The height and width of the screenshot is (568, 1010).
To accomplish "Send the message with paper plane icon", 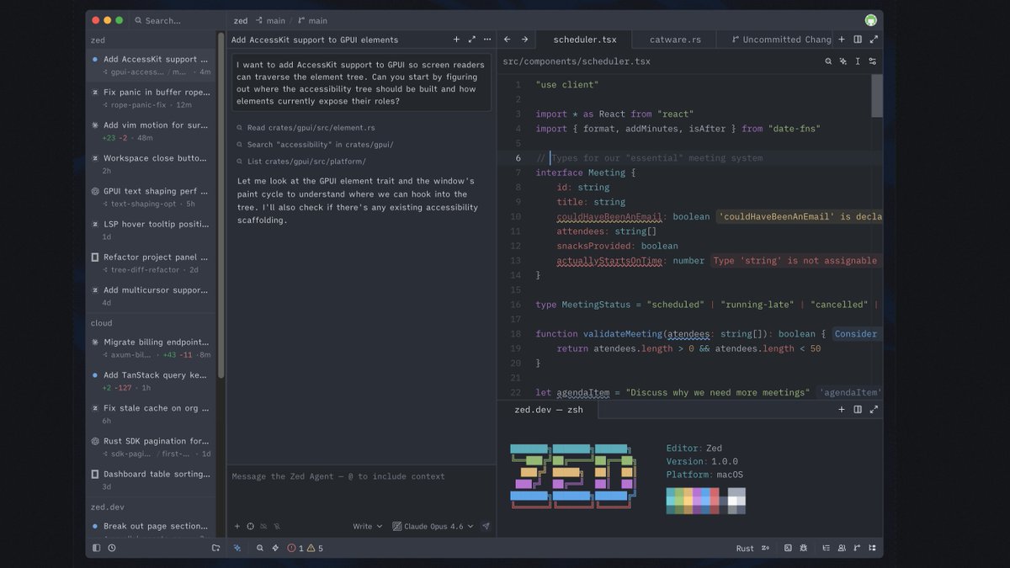I will pyautogui.click(x=486, y=527).
